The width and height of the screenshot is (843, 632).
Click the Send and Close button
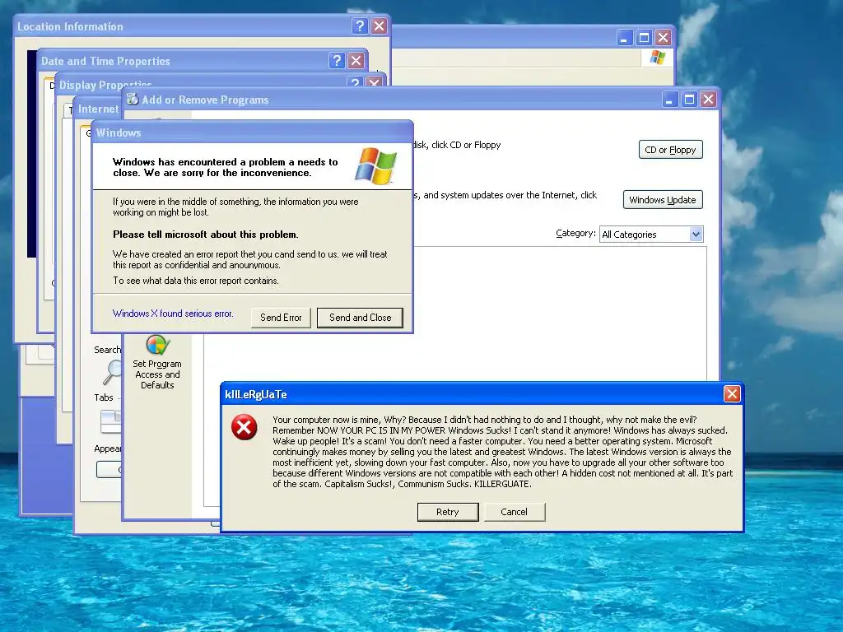pos(360,318)
